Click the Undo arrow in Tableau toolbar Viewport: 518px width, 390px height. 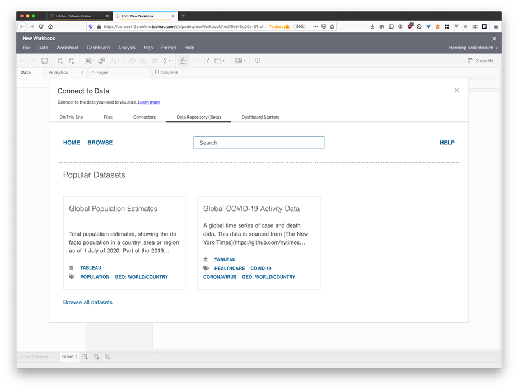coord(22,61)
